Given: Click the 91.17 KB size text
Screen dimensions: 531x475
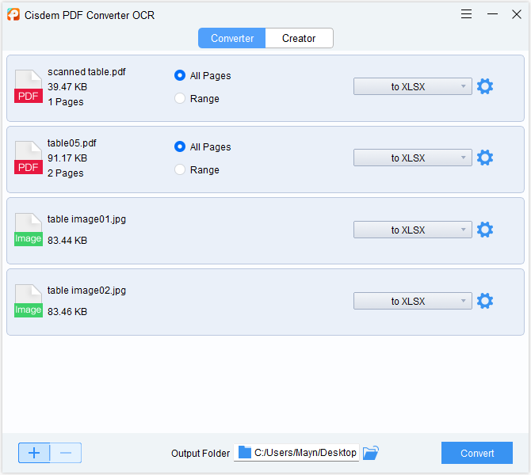Looking at the screenshot, I should click(67, 158).
